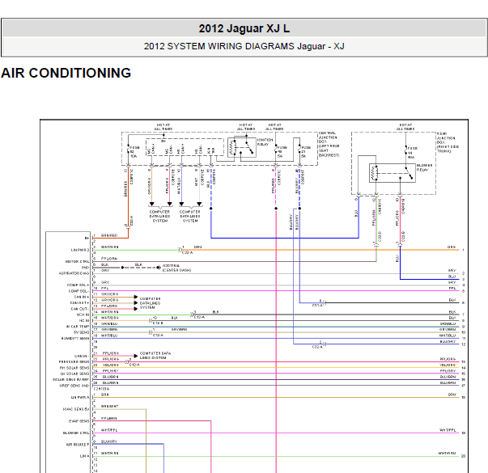Select the "GRN/BLU" wire label at pin 16
Image resolution: width=488 pixels, height=473 pixels.
(x=109, y=323)
